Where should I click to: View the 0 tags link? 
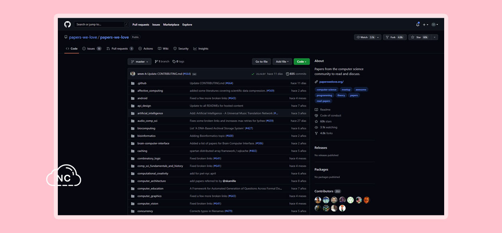tap(178, 61)
